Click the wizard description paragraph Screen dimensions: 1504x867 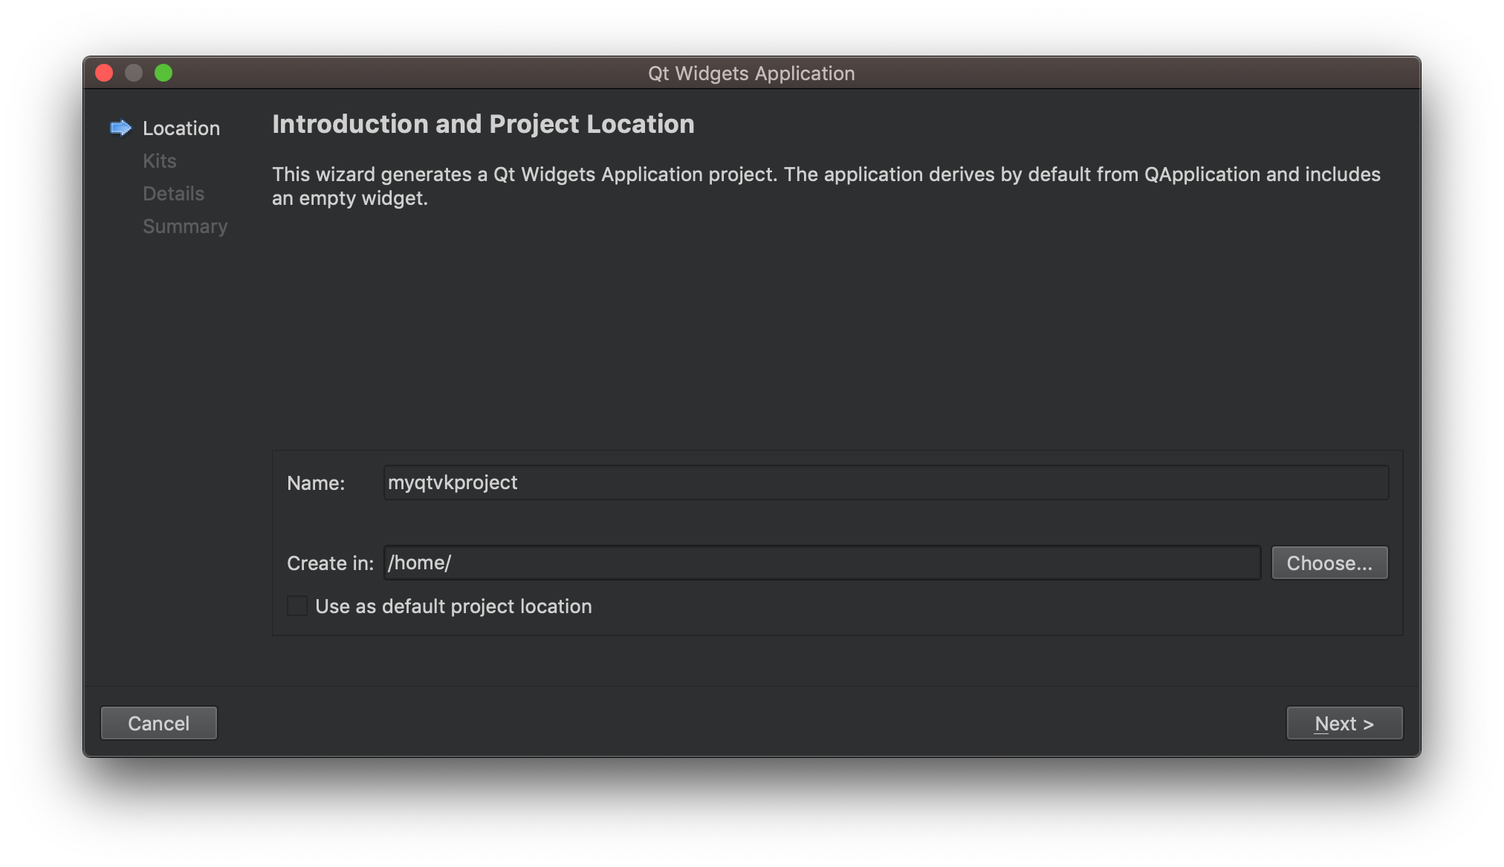click(826, 186)
